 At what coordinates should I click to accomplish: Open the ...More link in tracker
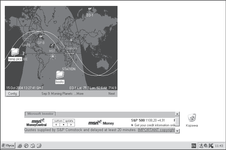(79, 94)
